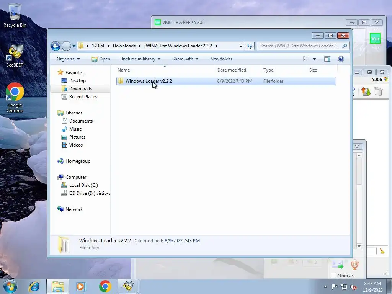Go back with the Explorer back arrow
Image resolution: width=392 pixels, height=294 pixels.
[56, 46]
